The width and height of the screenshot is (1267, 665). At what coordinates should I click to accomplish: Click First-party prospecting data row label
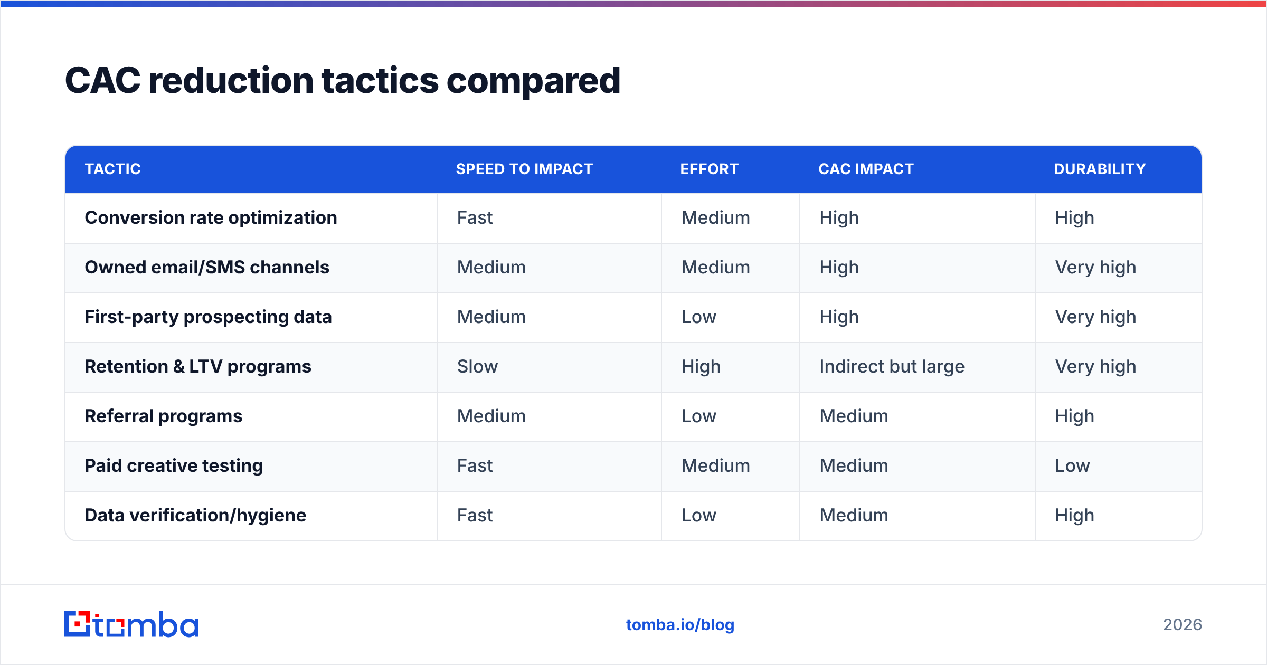click(208, 317)
